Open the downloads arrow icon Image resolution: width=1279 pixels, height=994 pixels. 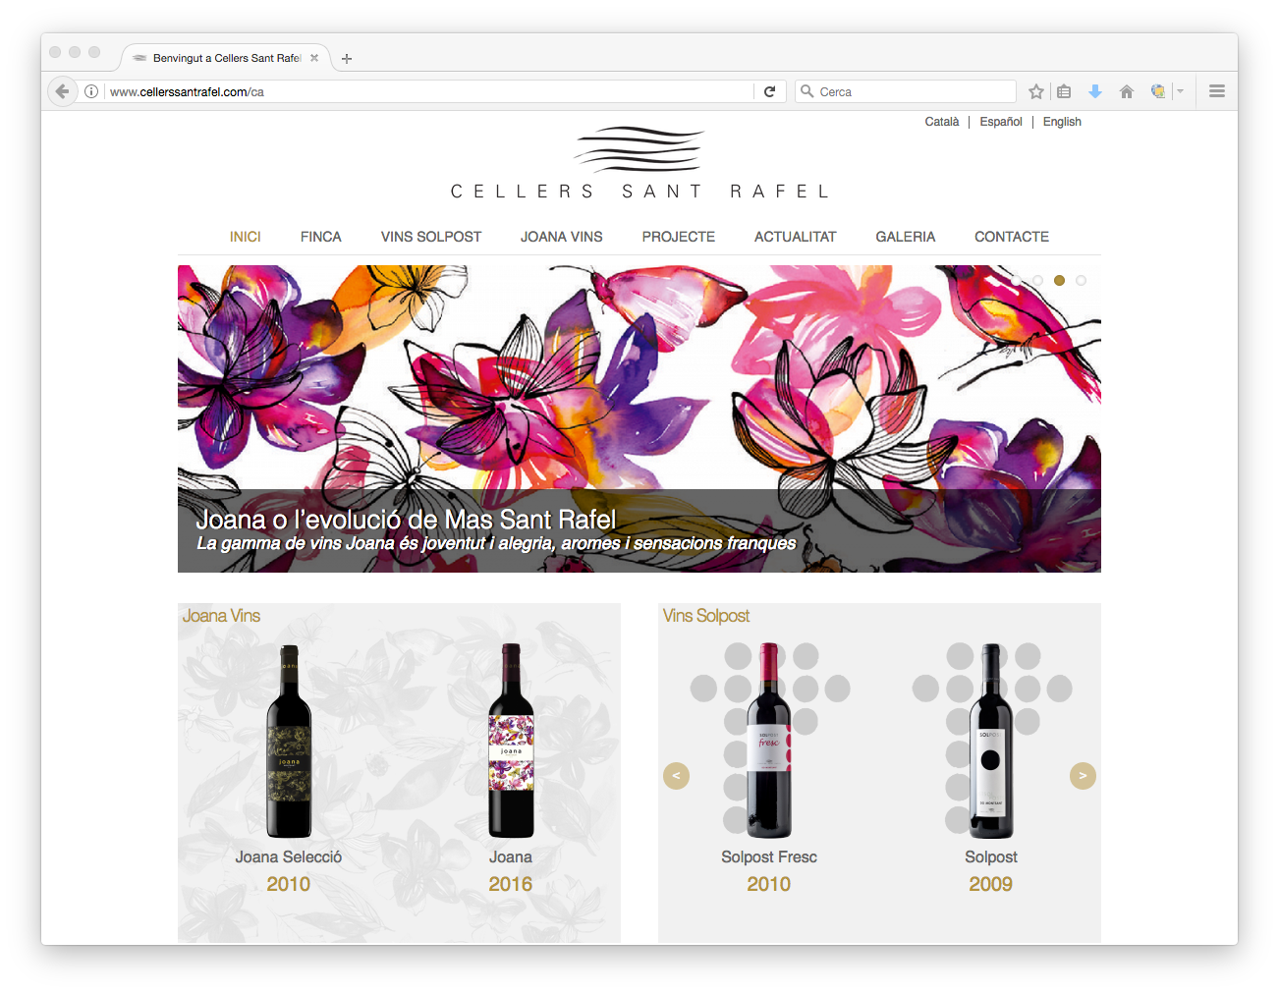click(1095, 91)
